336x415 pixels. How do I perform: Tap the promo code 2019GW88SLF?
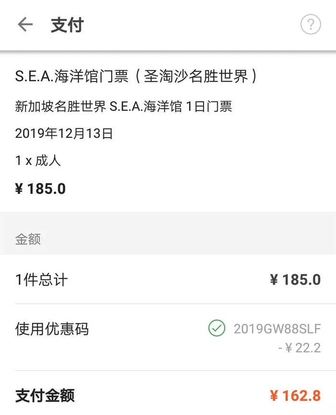coord(277,329)
